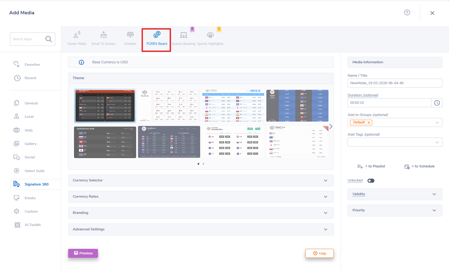The height and width of the screenshot is (270, 449).
Task: Open Favorites in the sidebar
Action: coord(27,65)
